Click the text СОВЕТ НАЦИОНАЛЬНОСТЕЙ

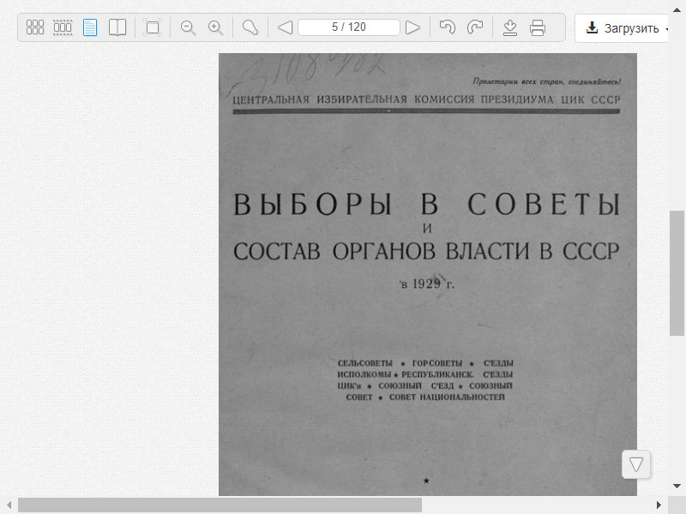(447, 397)
